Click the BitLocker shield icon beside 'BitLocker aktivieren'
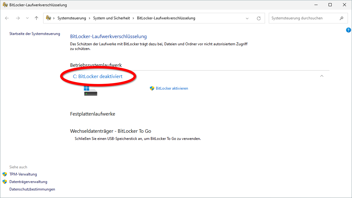The height and width of the screenshot is (198, 352). click(152, 88)
